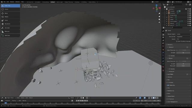
Task: Select the Cursor tool
Action: tap(10, 9)
